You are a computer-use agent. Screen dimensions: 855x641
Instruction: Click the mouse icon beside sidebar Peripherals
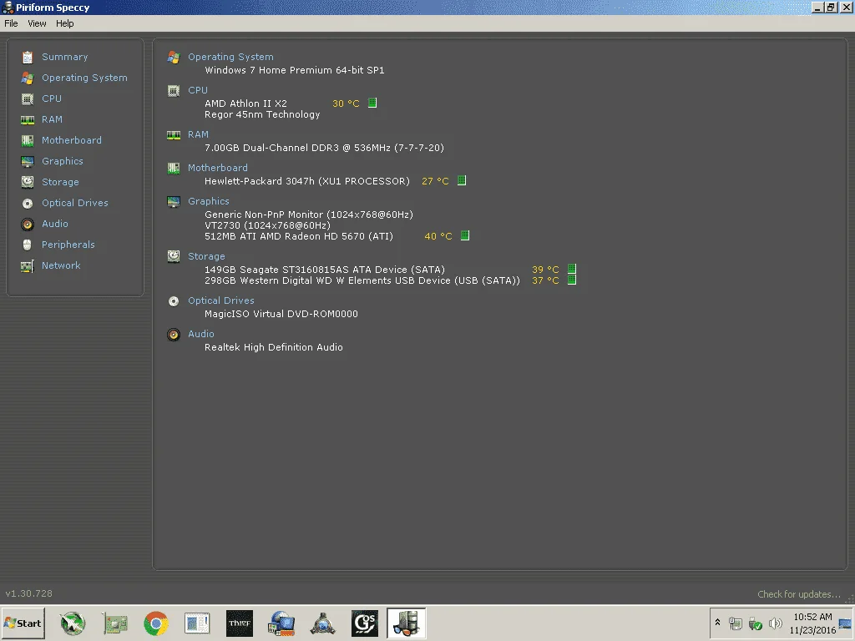(28, 245)
